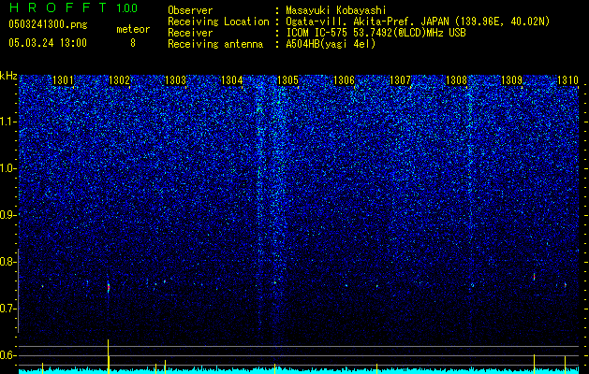Click the tallest yellow spike in bottom power graph
This screenshot has height=374, width=589.
click(109, 356)
